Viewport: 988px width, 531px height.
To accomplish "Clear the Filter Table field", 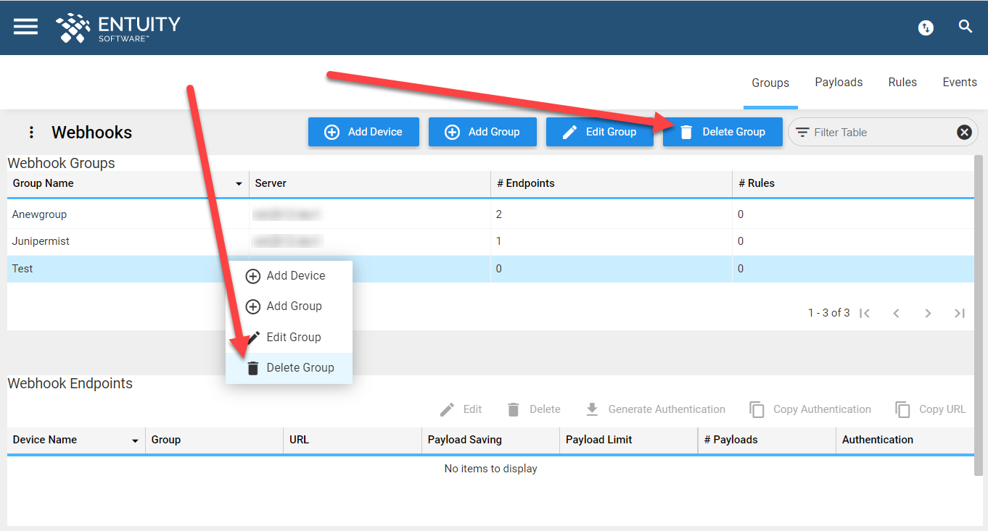I will tap(964, 132).
